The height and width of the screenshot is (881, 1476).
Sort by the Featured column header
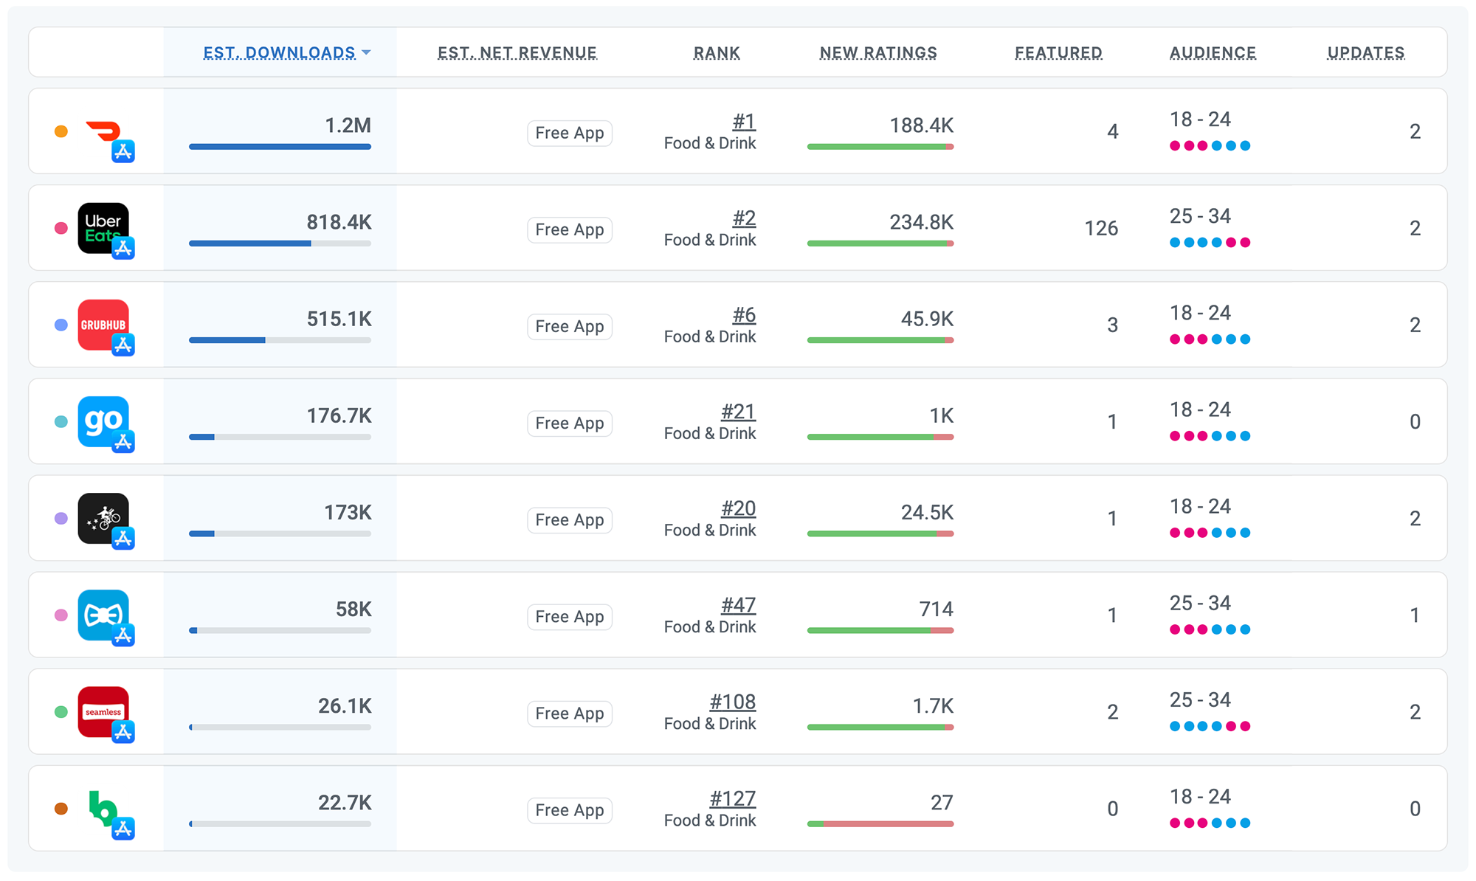click(1058, 53)
